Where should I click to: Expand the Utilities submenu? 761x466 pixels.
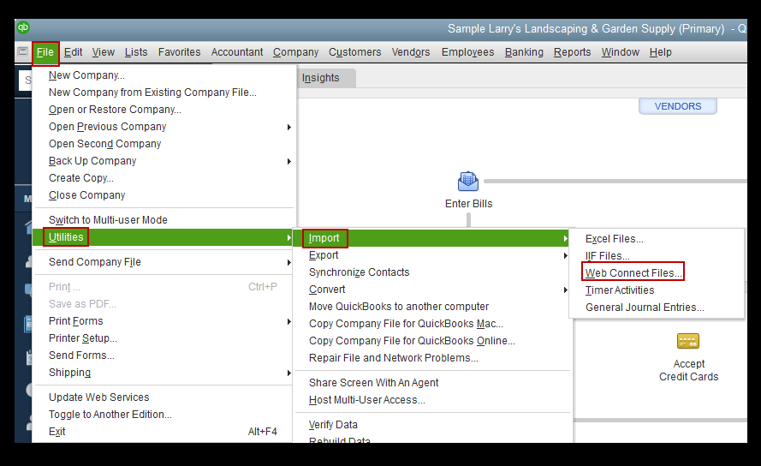pyautogui.click(x=164, y=237)
